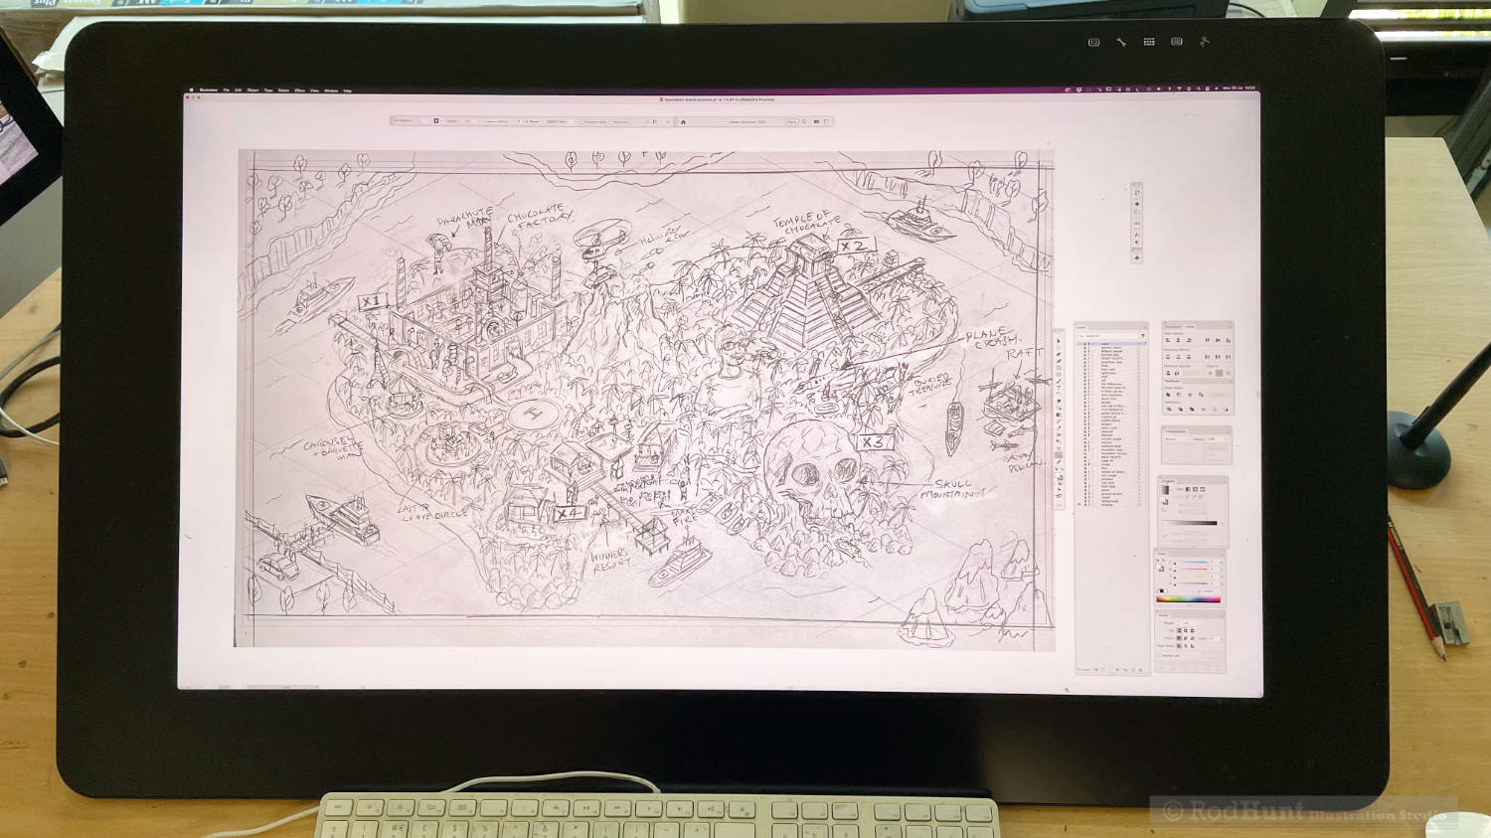Click horizontal align left icon in Align panel
1491x838 pixels.
click(1168, 340)
